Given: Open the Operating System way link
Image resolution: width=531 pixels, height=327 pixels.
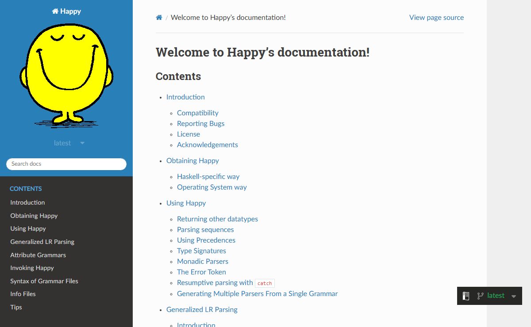Looking at the screenshot, I should tap(212, 187).
